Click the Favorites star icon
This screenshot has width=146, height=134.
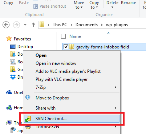(9, 39)
